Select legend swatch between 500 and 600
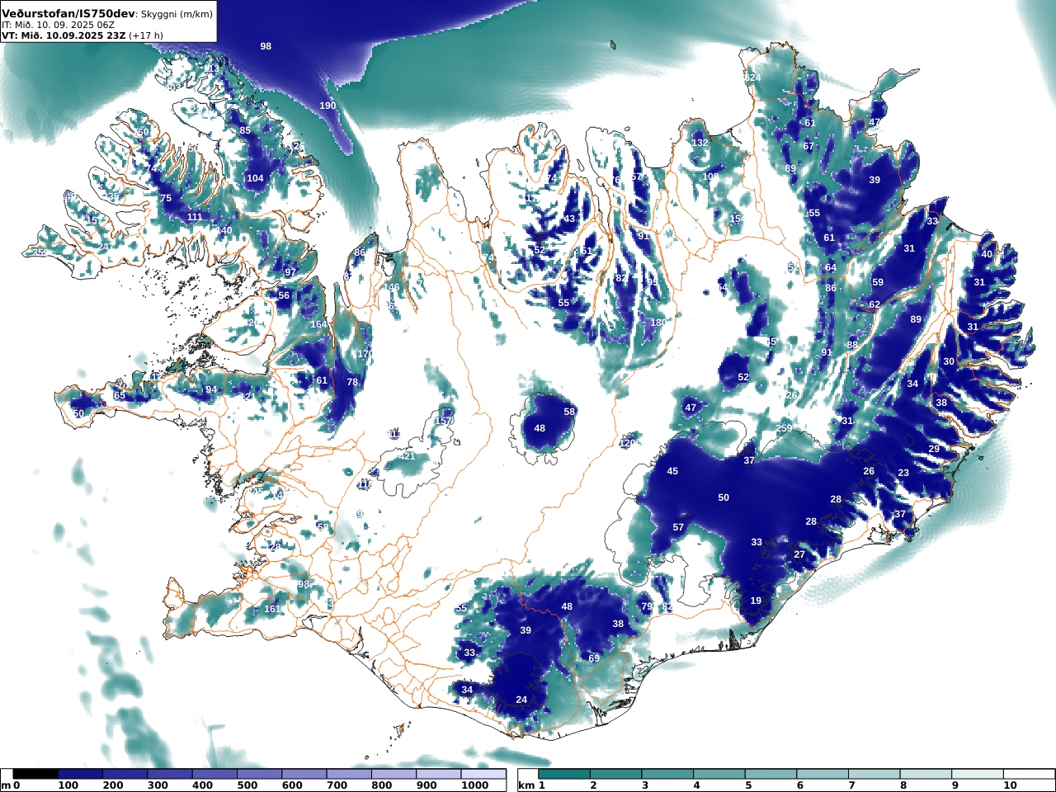 (x=259, y=774)
